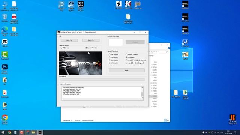Click the event log vertical scrollbar thumb
This screenshot has width=240, height=135.
point(142,94)
